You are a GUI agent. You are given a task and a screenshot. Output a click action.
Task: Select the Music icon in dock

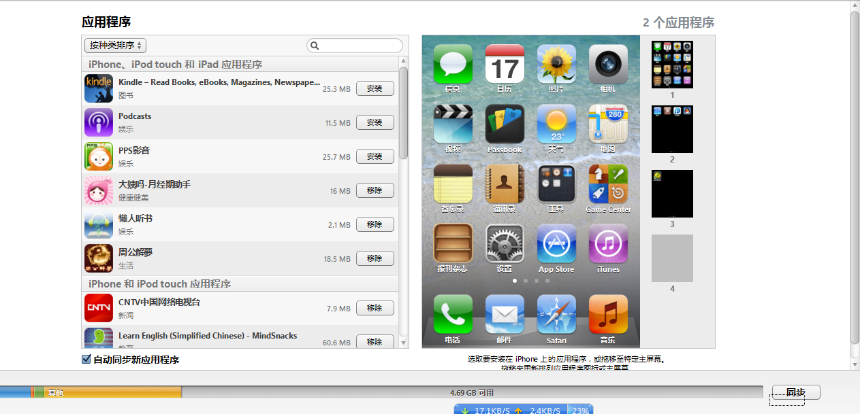608,314
